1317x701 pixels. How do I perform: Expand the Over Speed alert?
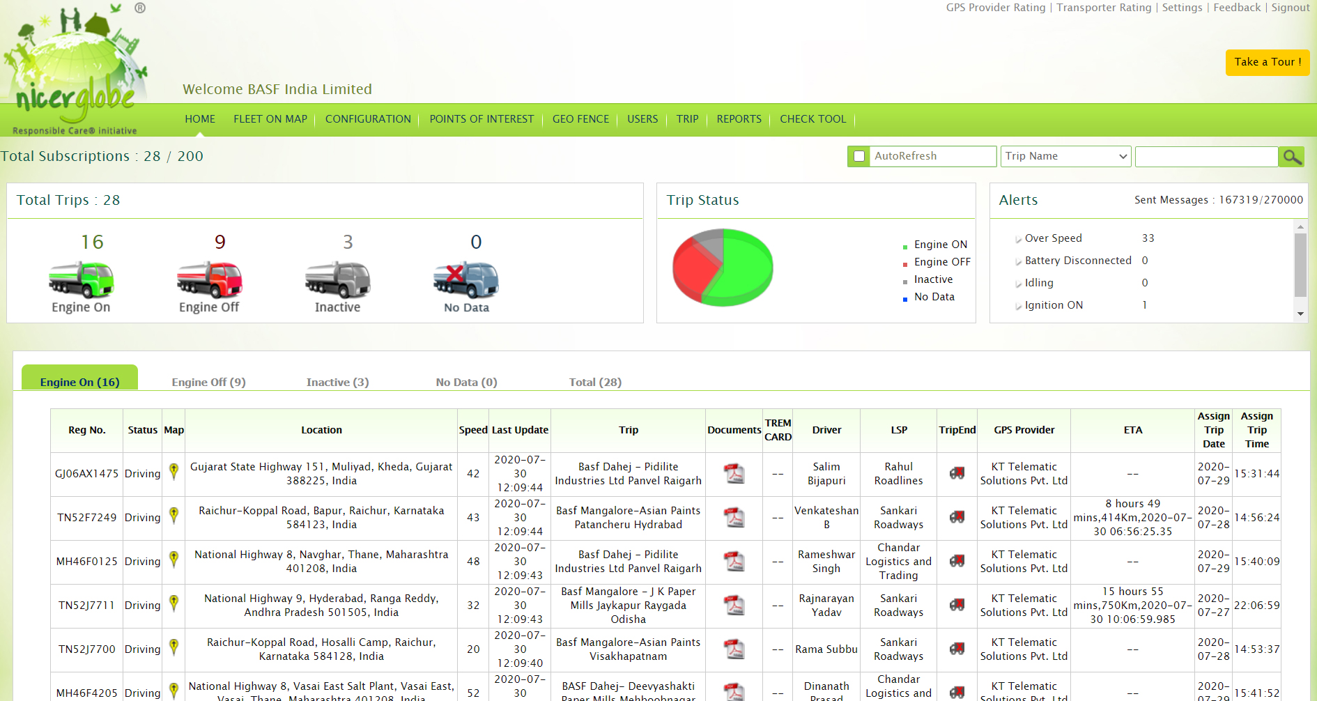pyautogui.click(x=1019, y=240)
